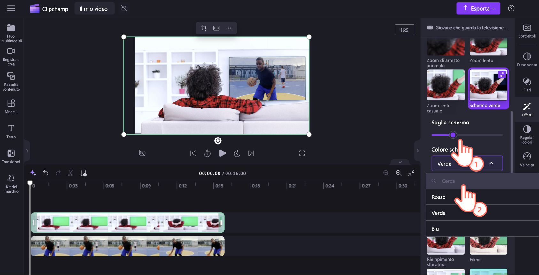
Task: Open more options three-dots menu
Action: pyautogui.click(x=229, y=28)
